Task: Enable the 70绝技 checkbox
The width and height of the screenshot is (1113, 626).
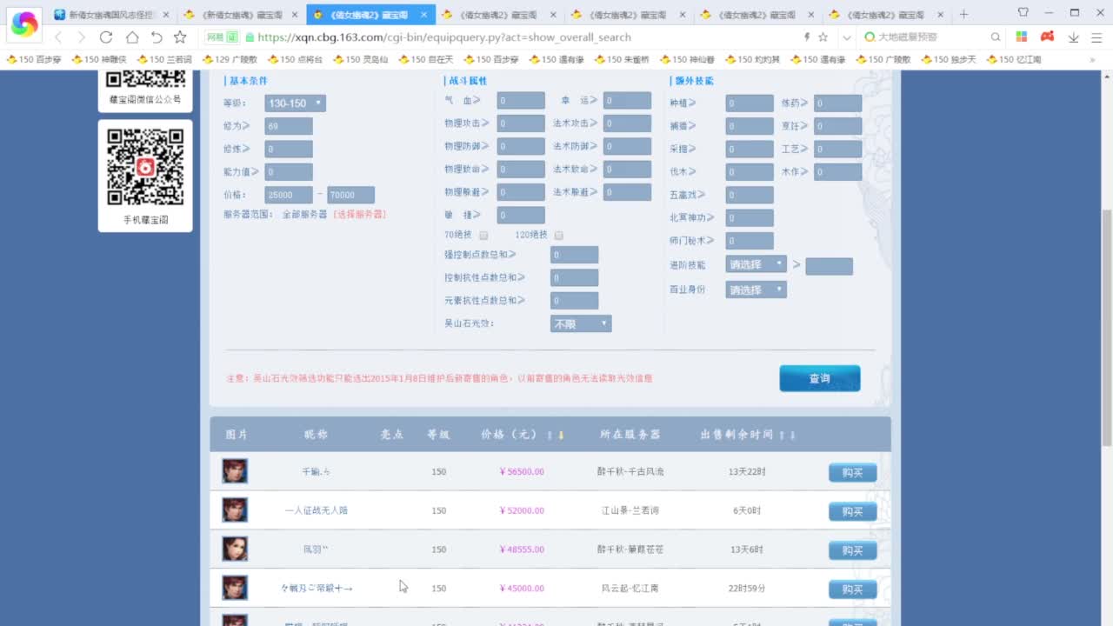Action: [x=483, y=235]
